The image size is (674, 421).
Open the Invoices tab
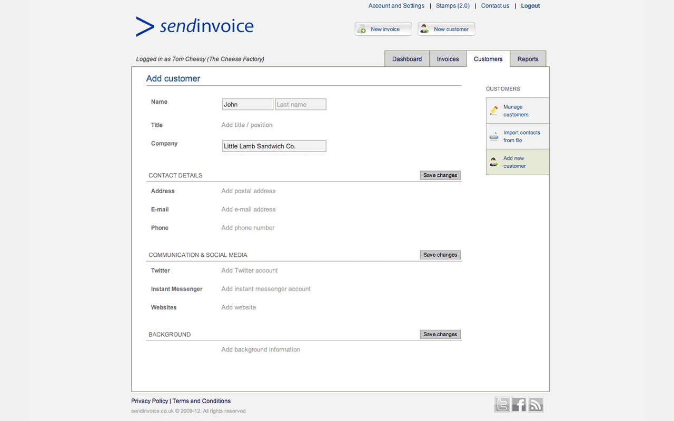tap(447, 58)
